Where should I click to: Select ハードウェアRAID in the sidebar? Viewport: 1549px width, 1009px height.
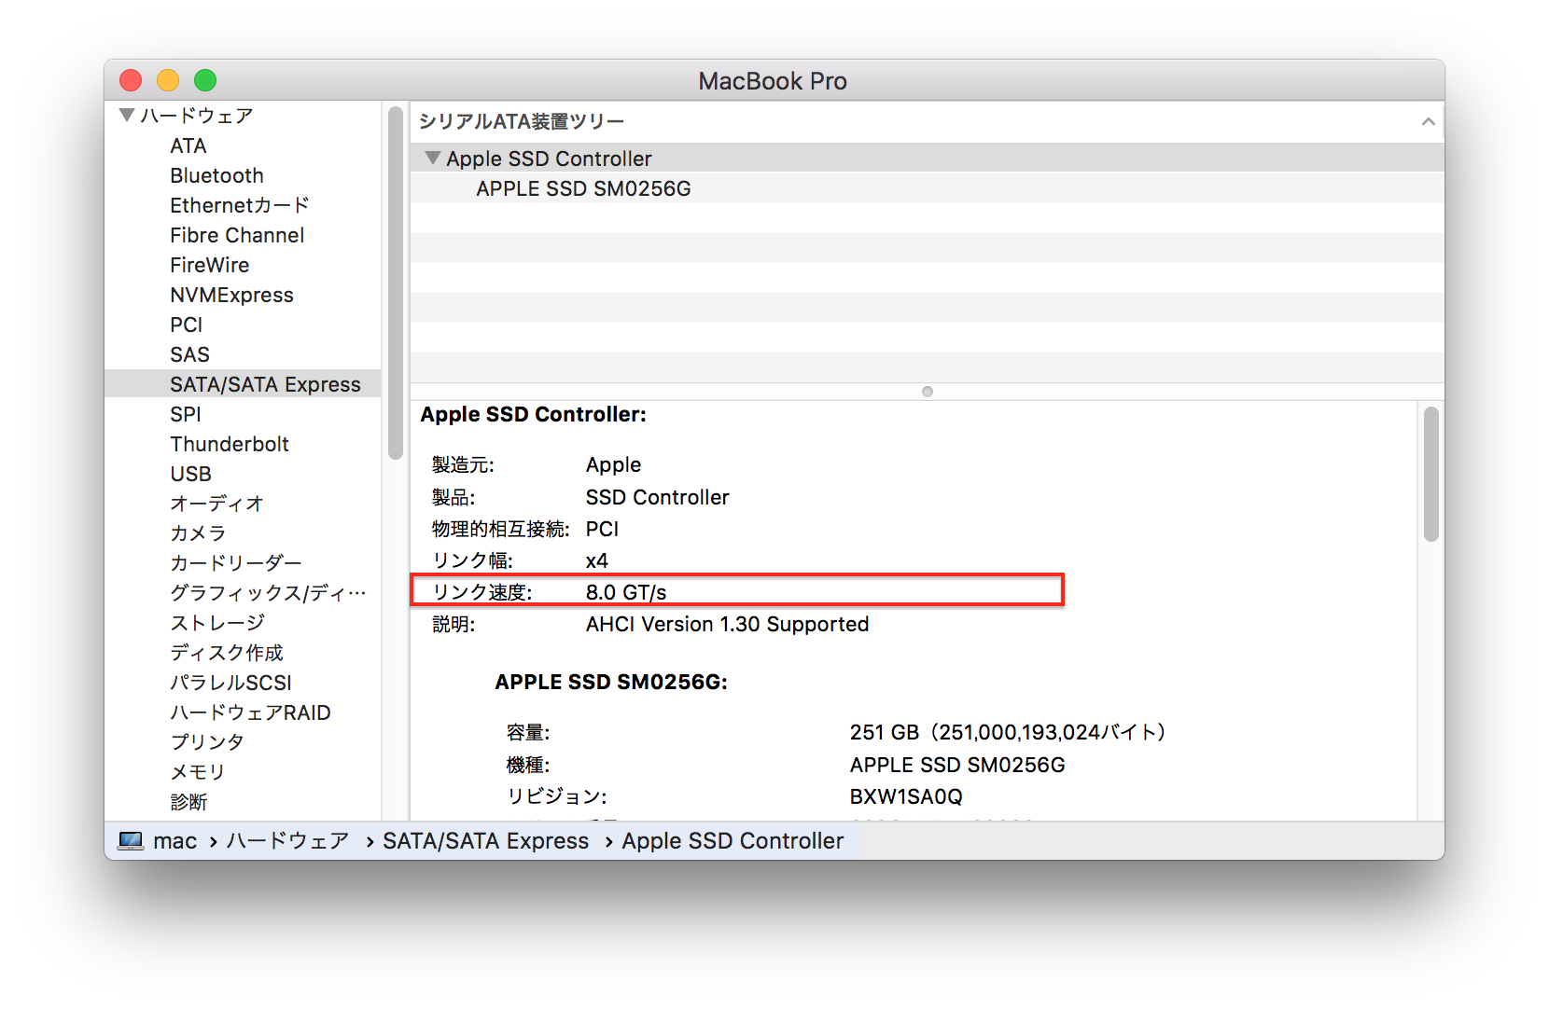pos(250,712)
